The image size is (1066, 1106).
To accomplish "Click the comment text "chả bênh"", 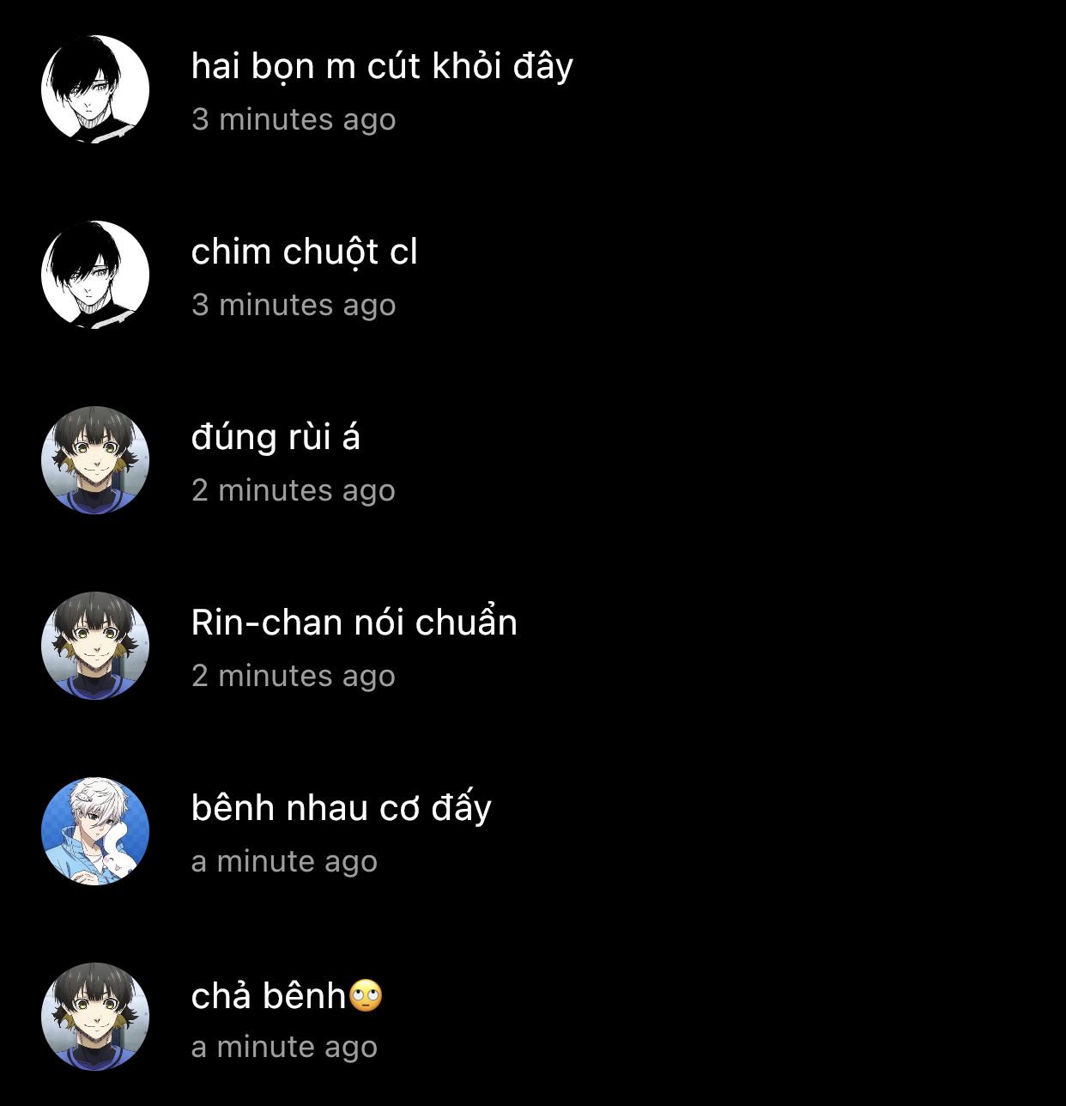I will 269,995.
